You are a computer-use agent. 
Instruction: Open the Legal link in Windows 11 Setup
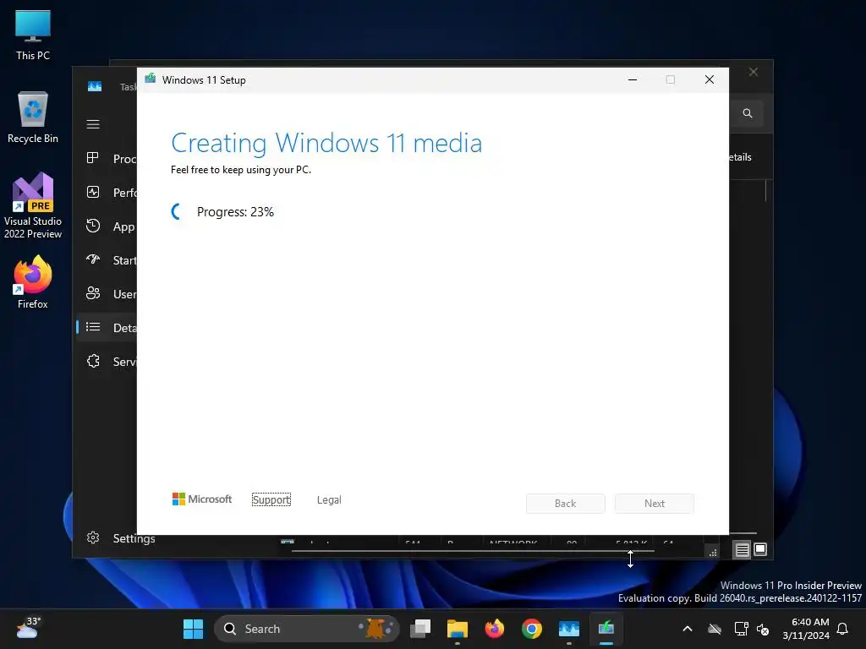(x=329, y=499)
